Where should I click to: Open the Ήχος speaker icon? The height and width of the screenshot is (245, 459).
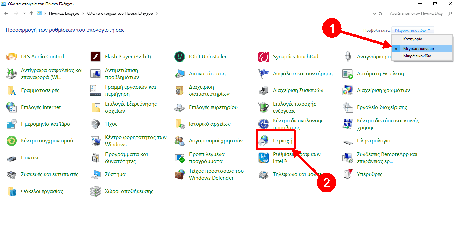point(96,124)
